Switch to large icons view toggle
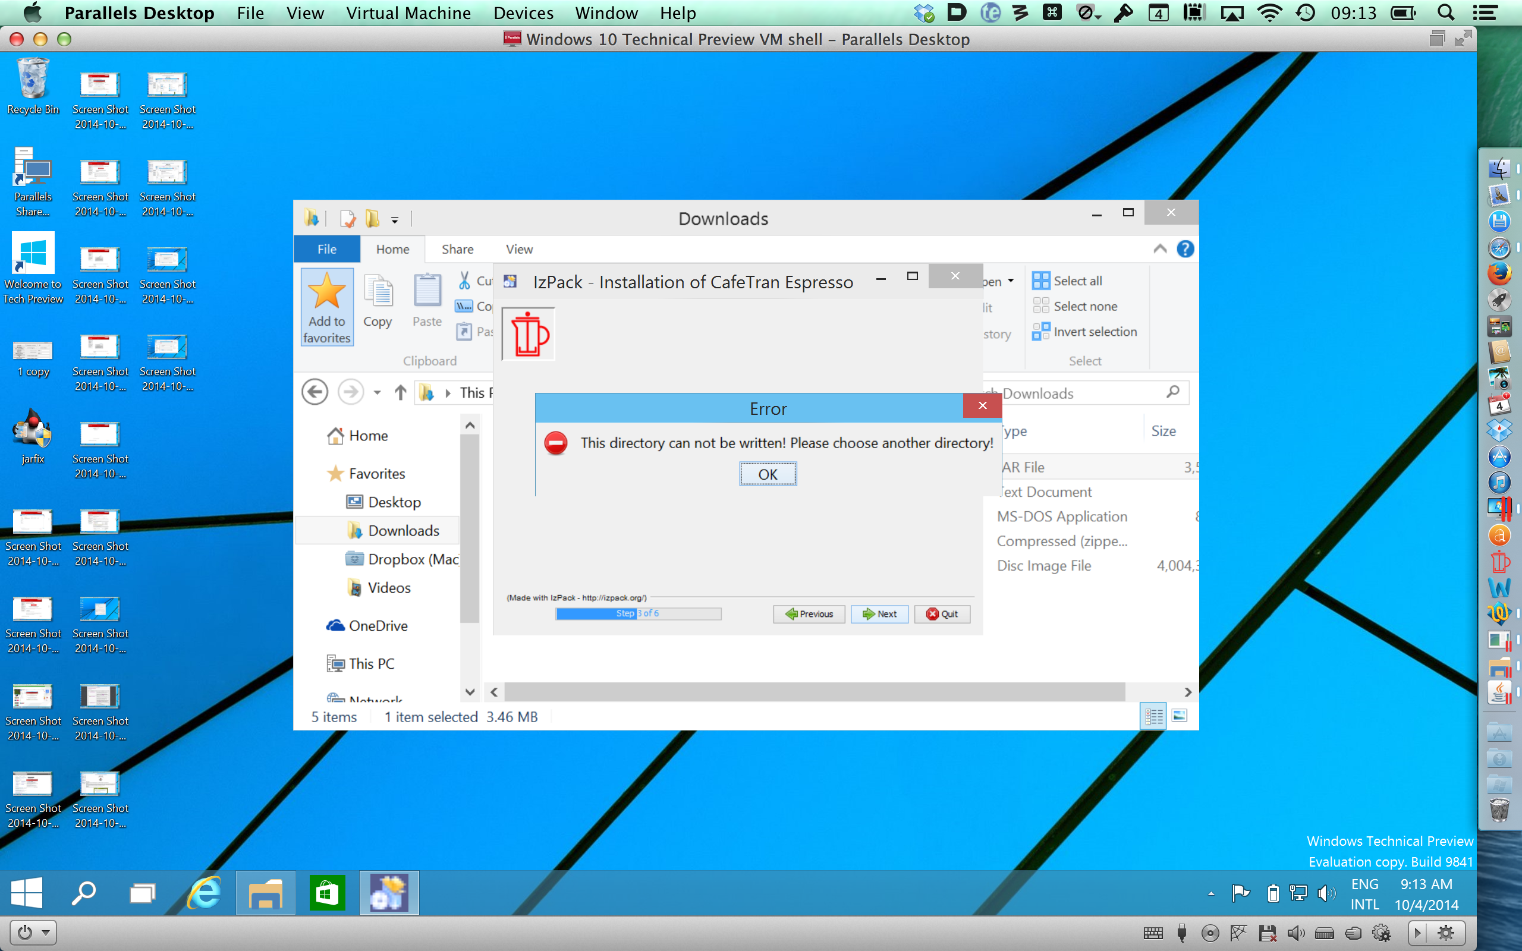This screenshot has width=1522, height=951. coord(1179,716)
